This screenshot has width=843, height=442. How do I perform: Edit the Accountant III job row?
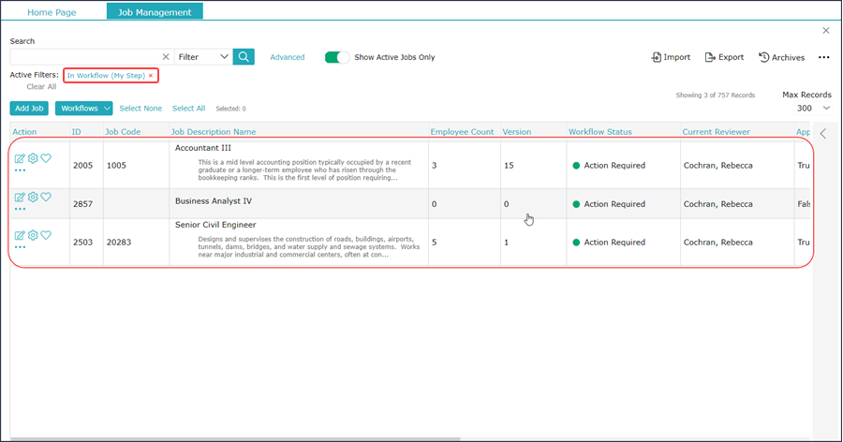click(x=20, y=159)
